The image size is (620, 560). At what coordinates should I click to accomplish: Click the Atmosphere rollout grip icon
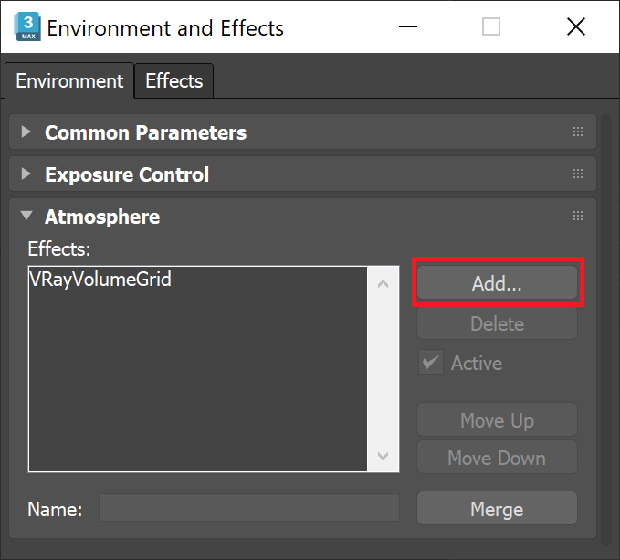(578, 216)
